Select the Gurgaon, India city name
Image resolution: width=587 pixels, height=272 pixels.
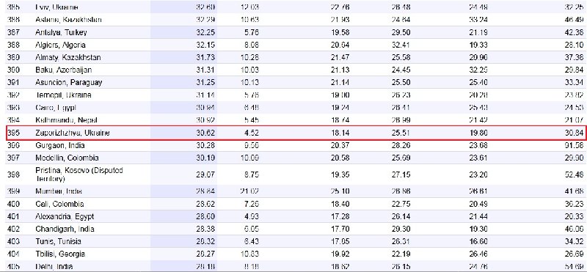[x=60, y=145]
